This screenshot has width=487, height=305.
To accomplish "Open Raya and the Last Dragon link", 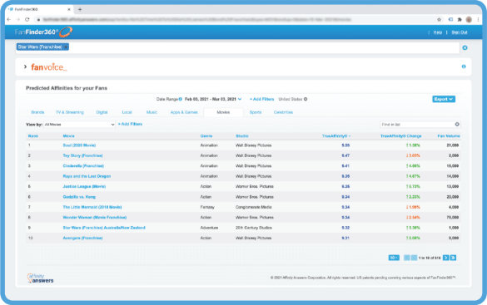I will pos(87,176).
